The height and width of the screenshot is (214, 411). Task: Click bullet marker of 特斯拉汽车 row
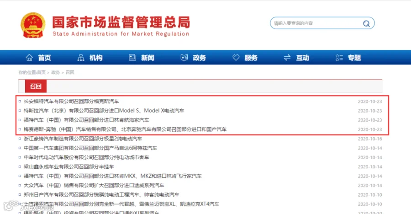pyautogui.click(x=20, y=111)
